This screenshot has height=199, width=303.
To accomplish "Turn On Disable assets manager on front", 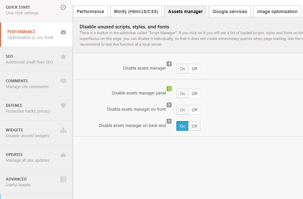I will point(183,110).
